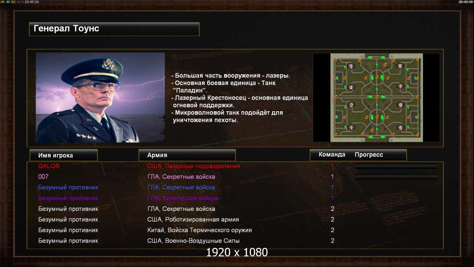
Task: Click США, Военно-Воздушные Силы entry
Action: tap(193, 241)
